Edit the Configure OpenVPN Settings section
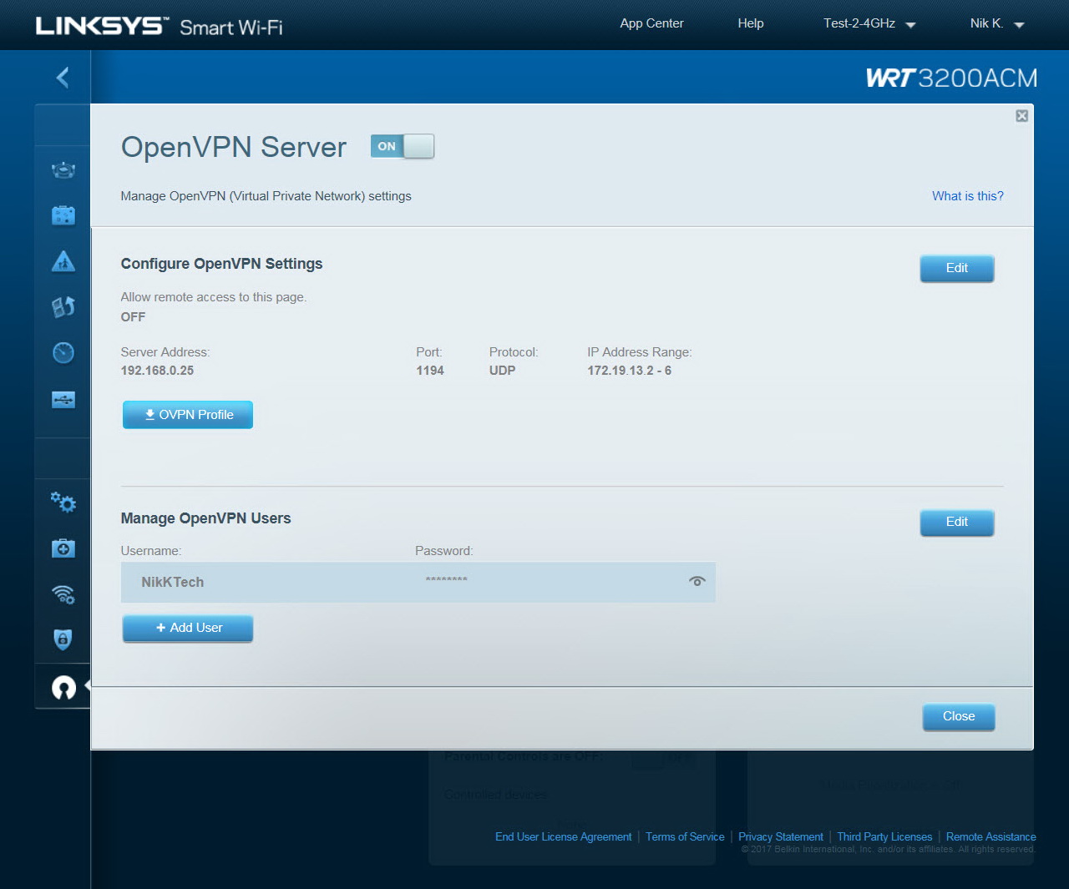The height and width of the screenshot is (889, 1069). (x=957, y=268)
